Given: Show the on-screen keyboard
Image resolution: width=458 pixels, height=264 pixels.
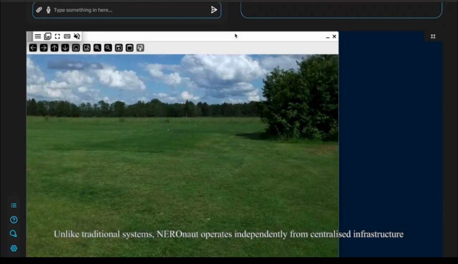Looking at the screenshot, I should [x=67, y=36].
